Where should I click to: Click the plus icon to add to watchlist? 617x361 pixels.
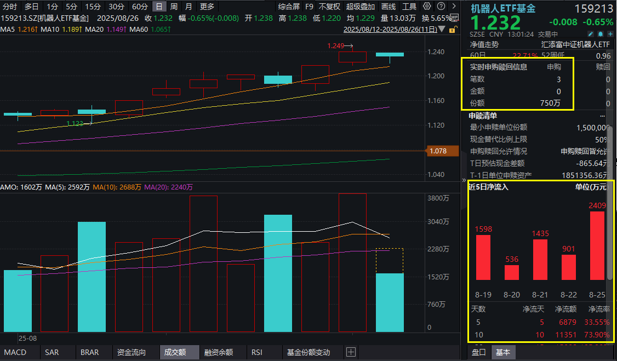click(610, 34)
